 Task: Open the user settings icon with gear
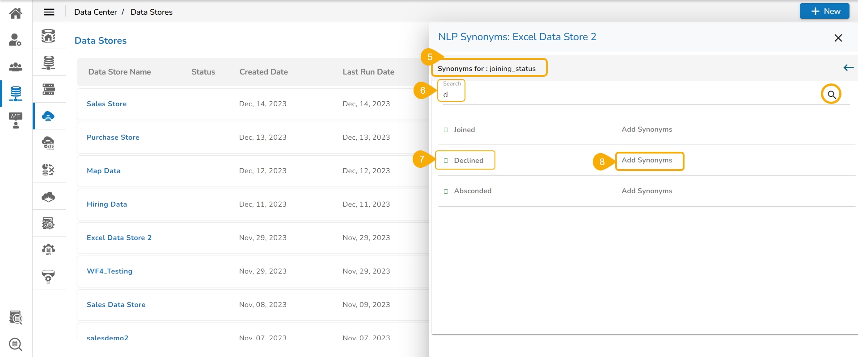[16, 40]
